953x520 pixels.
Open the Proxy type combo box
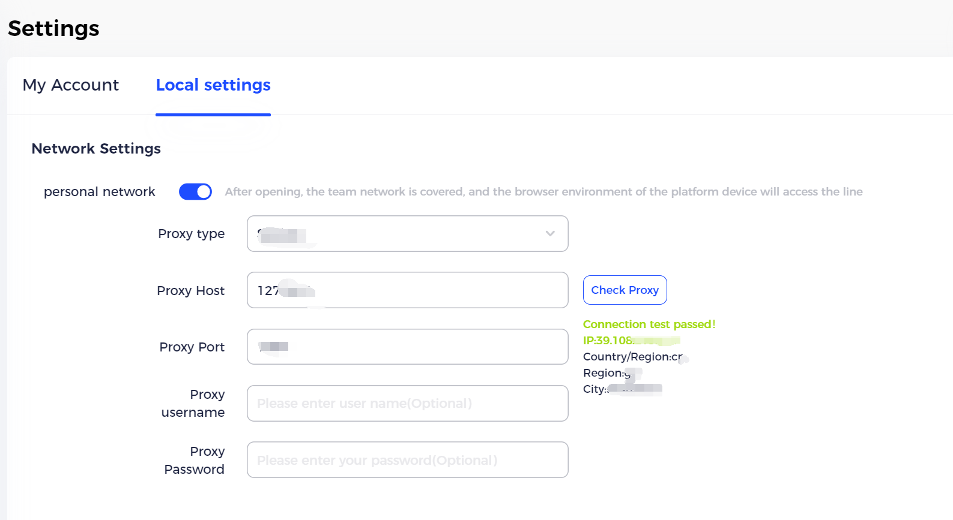click(x=407, y=233)
